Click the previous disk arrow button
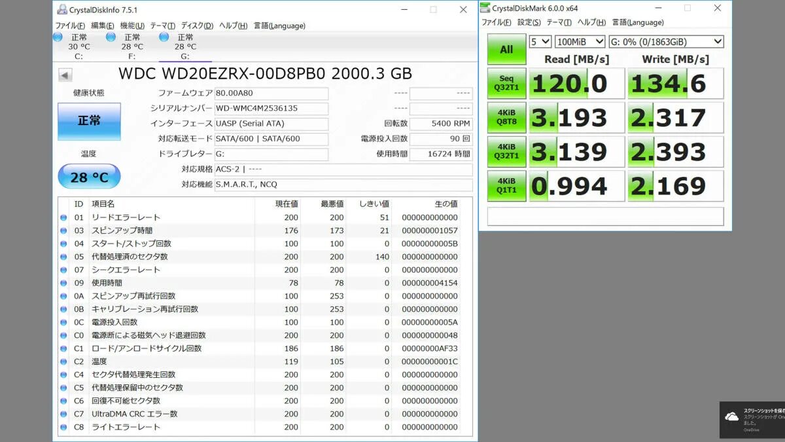The width and height of the screenshot is (785, 442). click(65, 75)
